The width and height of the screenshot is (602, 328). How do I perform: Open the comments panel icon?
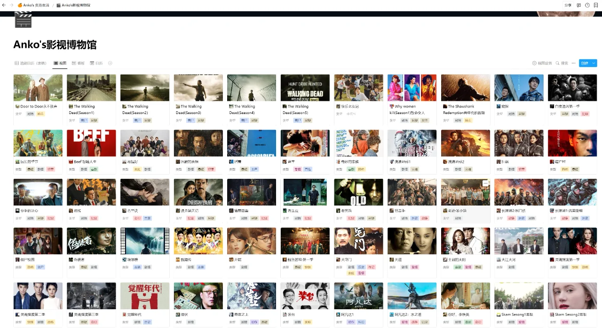click(579, 5)
